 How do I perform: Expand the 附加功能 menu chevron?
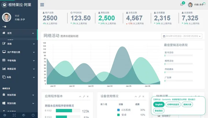(x=33, y=103)
